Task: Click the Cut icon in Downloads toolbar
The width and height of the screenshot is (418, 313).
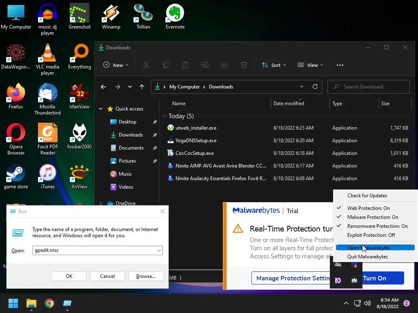Action: (x=146, y=65)
